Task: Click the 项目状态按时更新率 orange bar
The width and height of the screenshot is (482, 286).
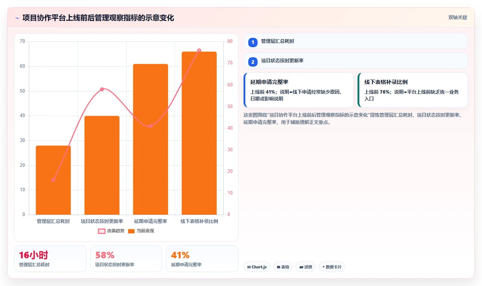Action: [x=102, y=165]
